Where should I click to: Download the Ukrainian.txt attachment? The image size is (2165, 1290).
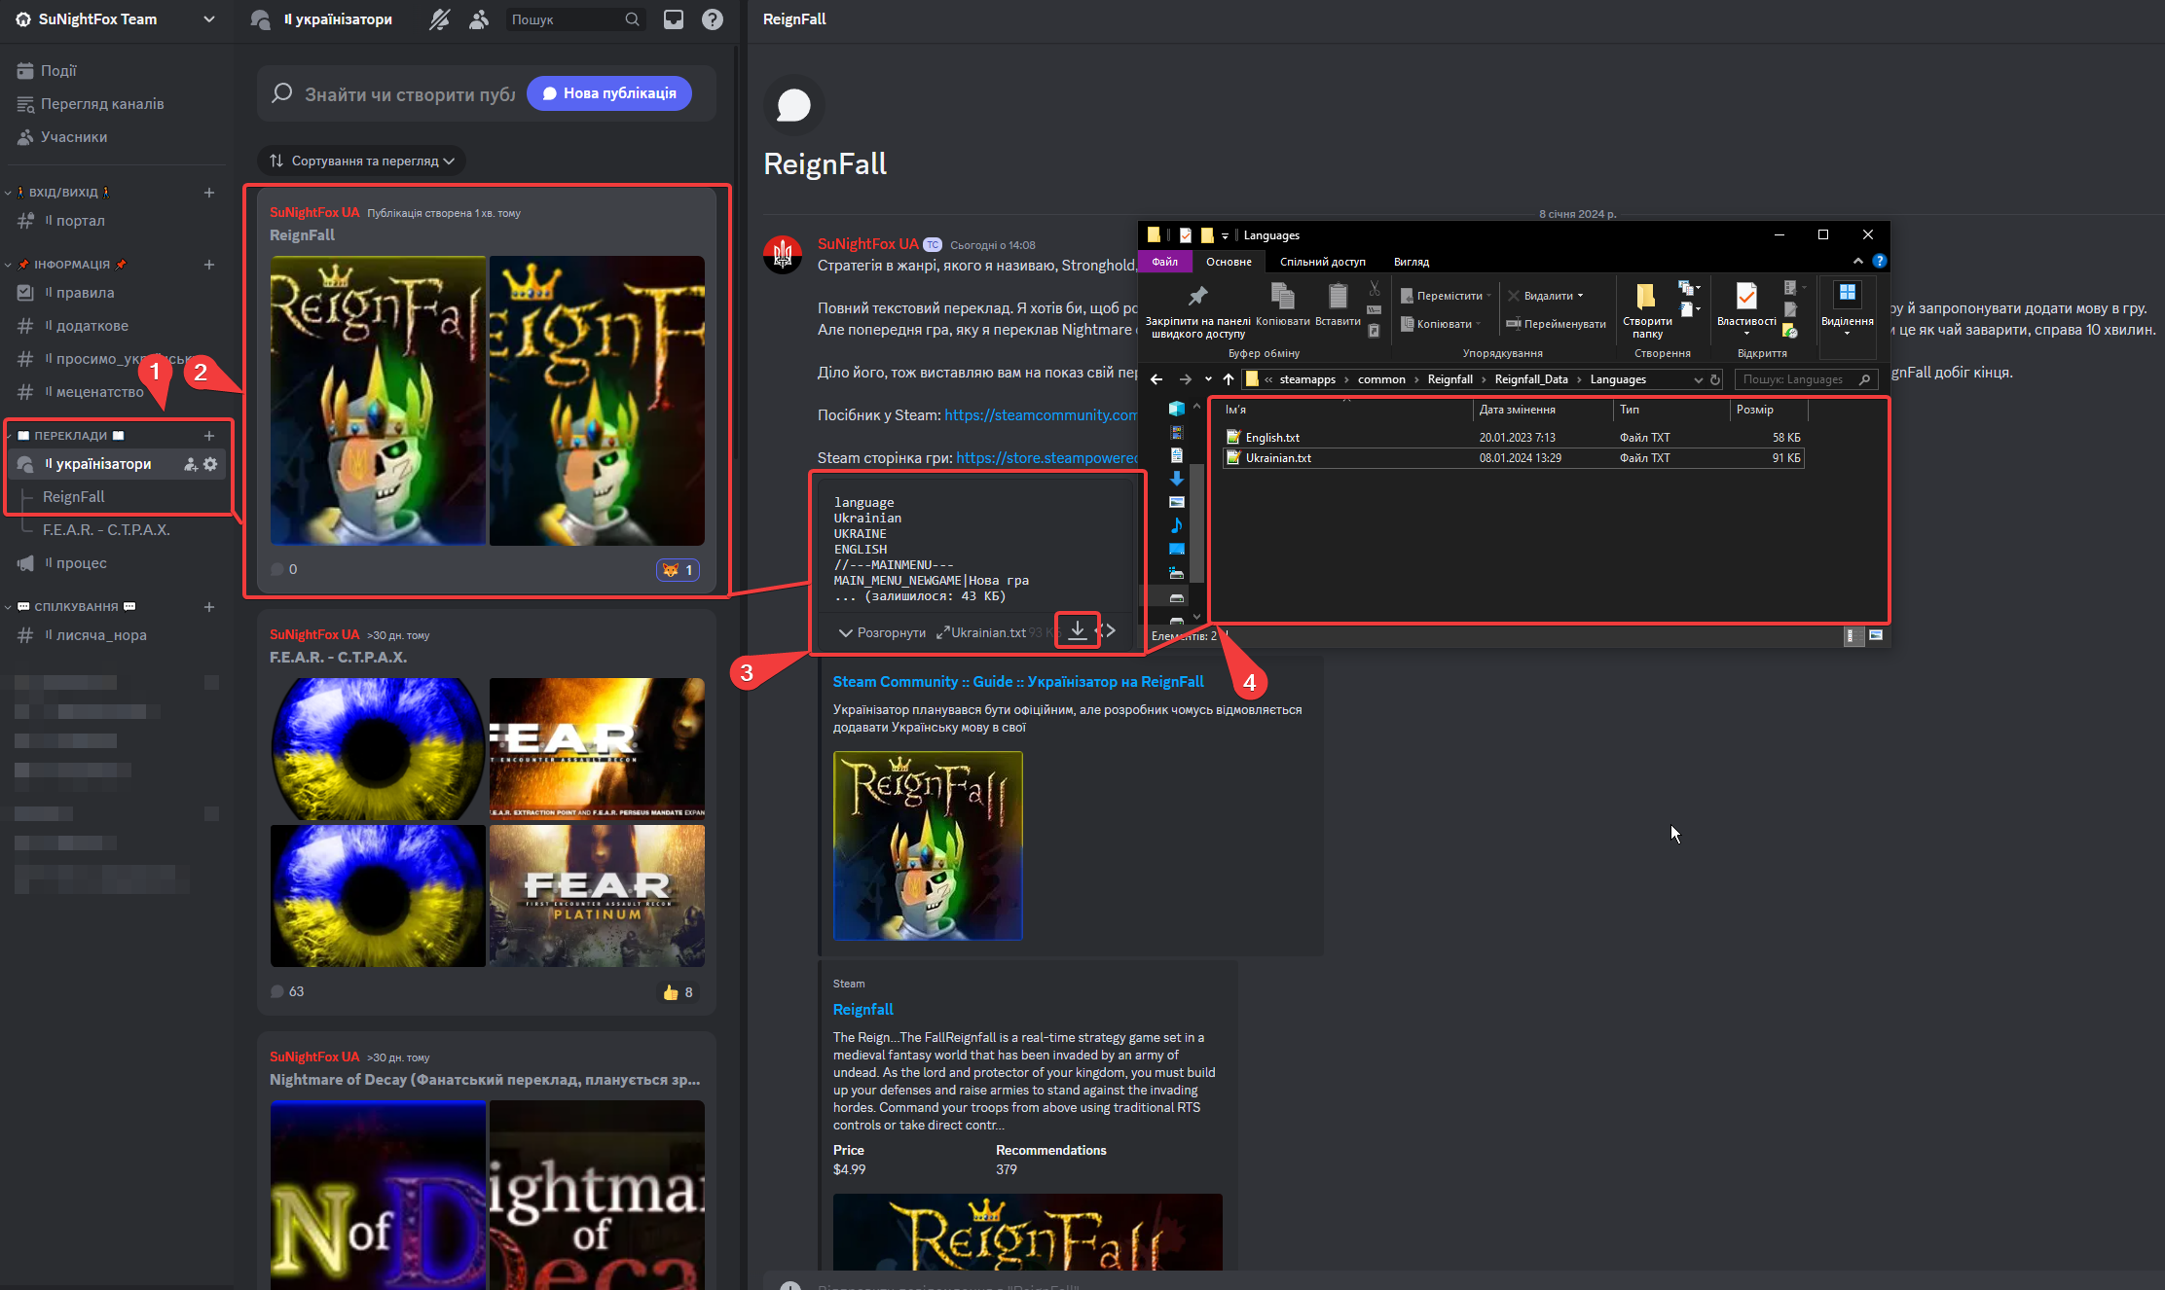click(x=1078, y=630)
